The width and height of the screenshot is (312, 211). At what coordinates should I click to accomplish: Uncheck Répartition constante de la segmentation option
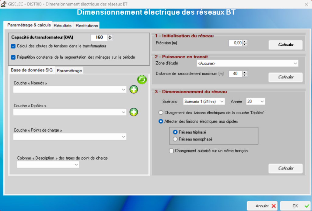[13, 57]
